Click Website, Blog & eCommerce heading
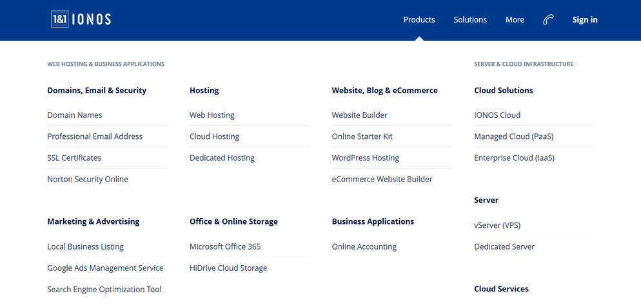Screen dimensions: 641x305 point(385,91)
